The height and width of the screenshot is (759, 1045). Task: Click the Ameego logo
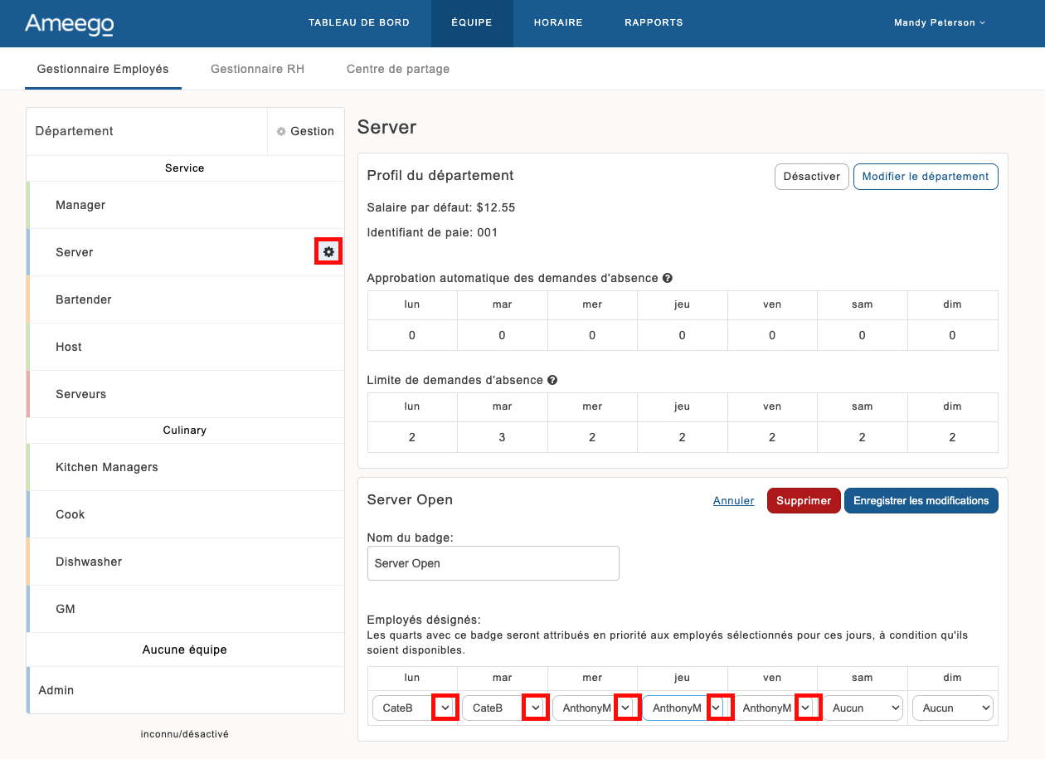69,24
